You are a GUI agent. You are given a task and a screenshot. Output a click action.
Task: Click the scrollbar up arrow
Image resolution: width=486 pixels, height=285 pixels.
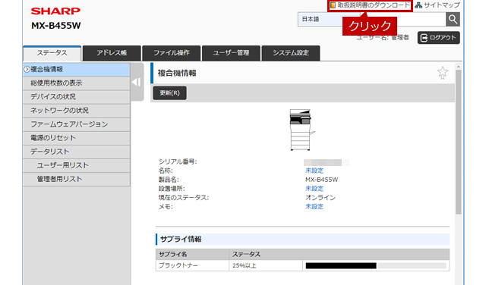coord(459,67)
